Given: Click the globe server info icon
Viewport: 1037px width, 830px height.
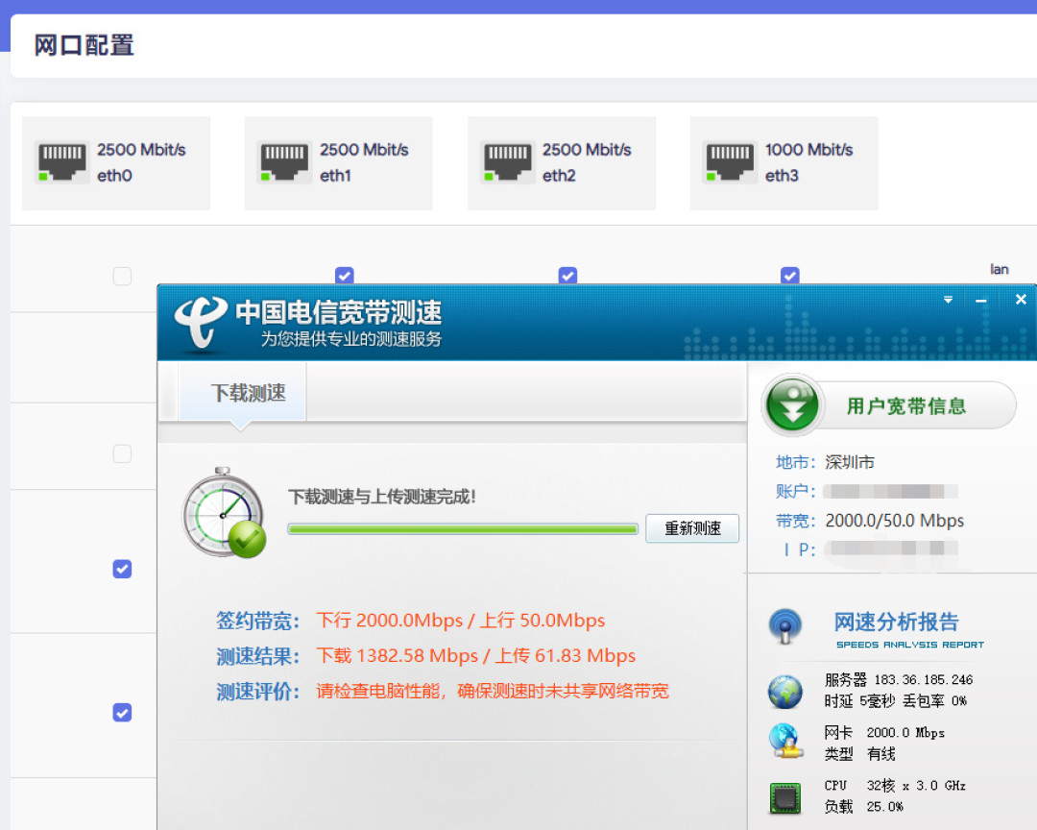Looking at the screenshot, I should click(785, 692).
